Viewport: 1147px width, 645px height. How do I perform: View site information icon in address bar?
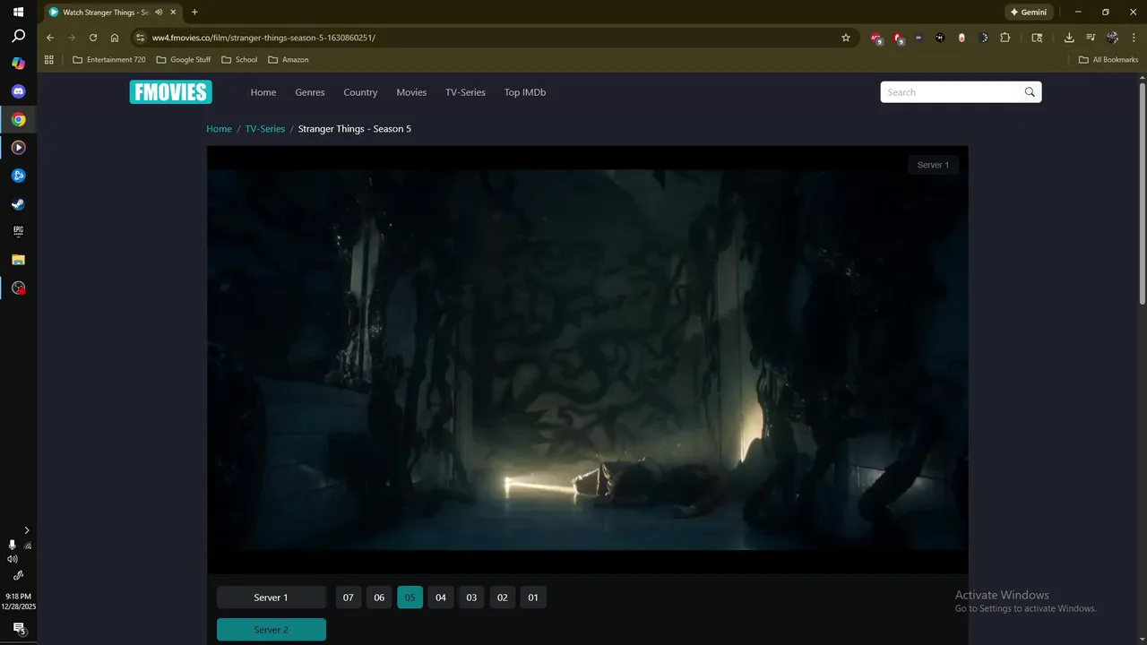(140, 38)
